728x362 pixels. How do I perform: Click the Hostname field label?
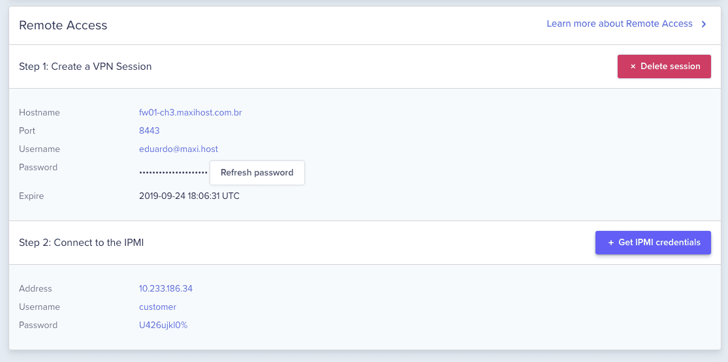pyautogui.click(x=39, y=113)
